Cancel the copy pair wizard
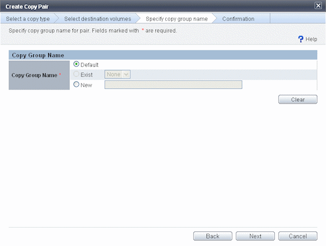The image size is (326, 246). pyautogui.click(x=298, y=236)
